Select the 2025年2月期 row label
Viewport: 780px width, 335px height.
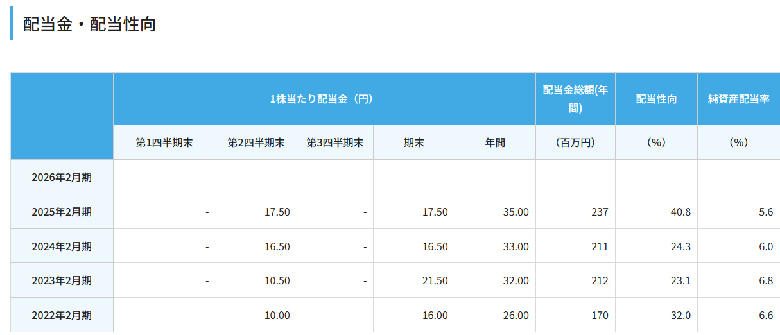[x=62, y=212]
